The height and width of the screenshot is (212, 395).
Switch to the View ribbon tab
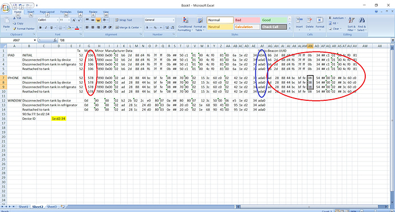[x=106, y=12]
